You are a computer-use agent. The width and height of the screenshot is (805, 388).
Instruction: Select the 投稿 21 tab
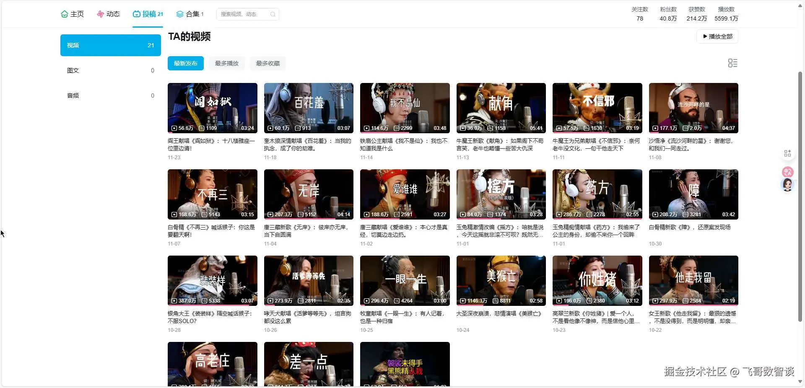point(148,14)
